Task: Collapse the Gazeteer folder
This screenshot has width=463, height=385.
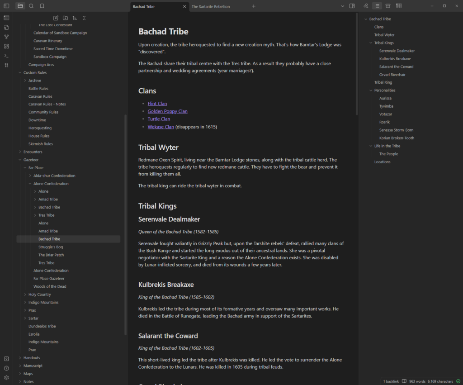Action: pyautogui.click(x=20, y=160)
